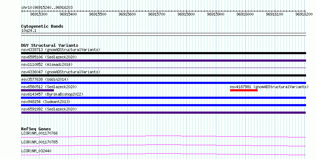
Task: Click the purple nsv6595106 variant bar
Action: [x=163, y=61]
